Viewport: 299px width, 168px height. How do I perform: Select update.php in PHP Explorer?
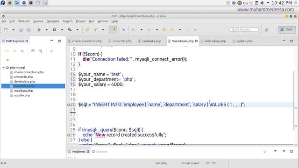[x=22, y=95]
